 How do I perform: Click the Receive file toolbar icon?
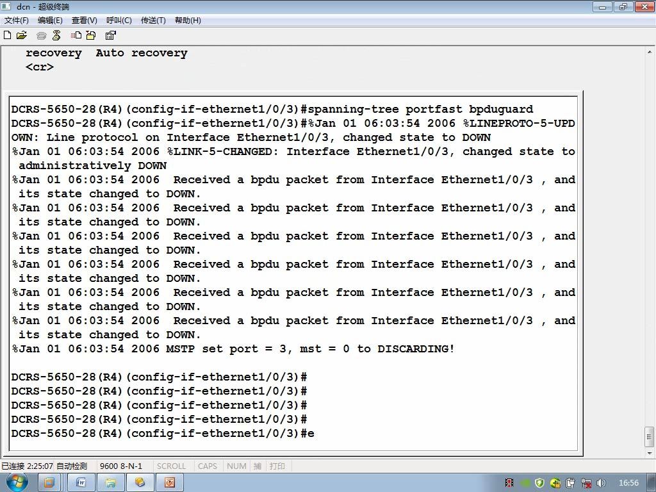91,36
